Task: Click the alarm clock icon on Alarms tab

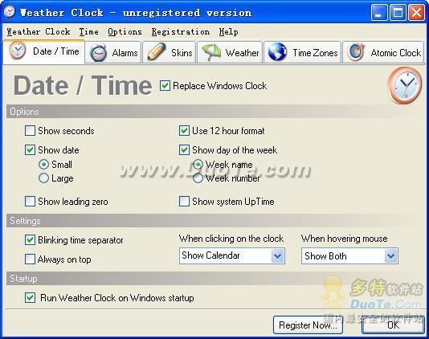Action: click(x=98, y=52)
